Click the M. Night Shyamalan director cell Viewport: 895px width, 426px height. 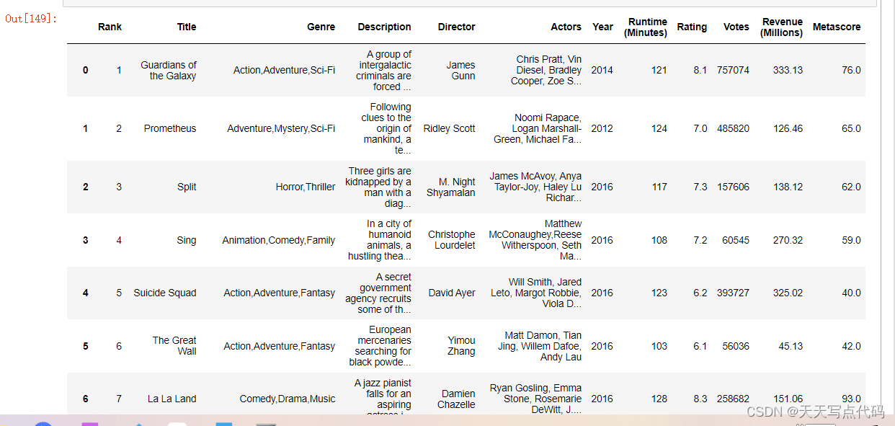coord(451,187)
